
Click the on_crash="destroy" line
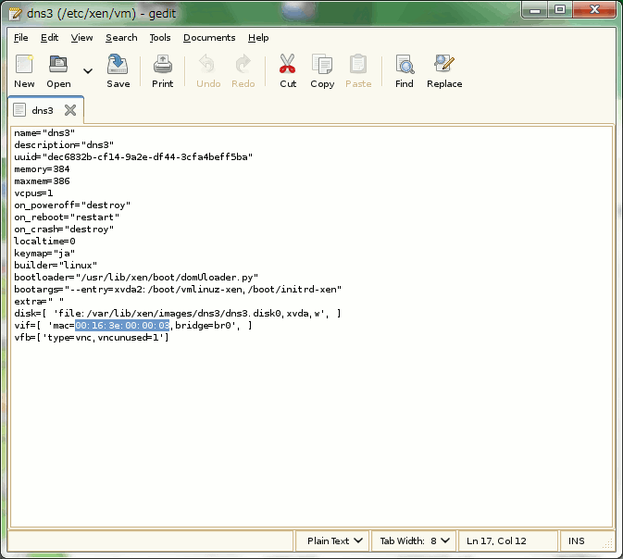point(64,230)
